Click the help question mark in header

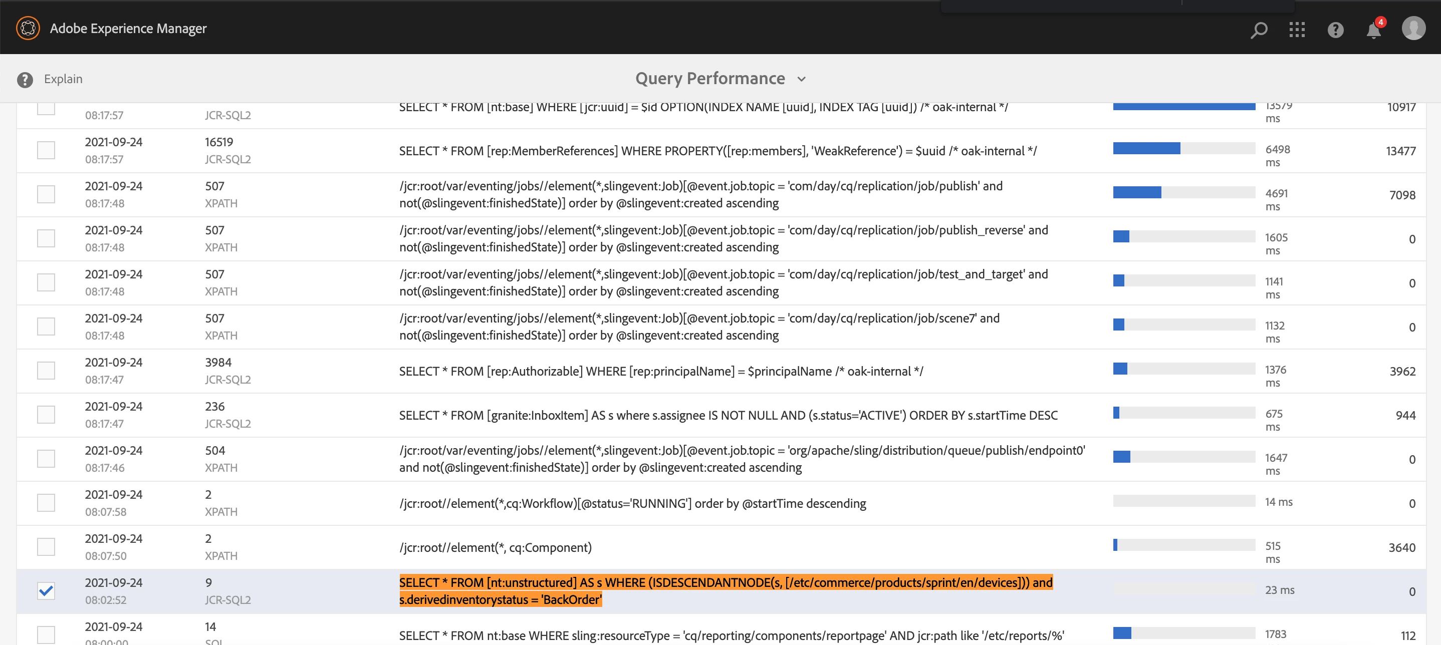(x=1335, y=29)
